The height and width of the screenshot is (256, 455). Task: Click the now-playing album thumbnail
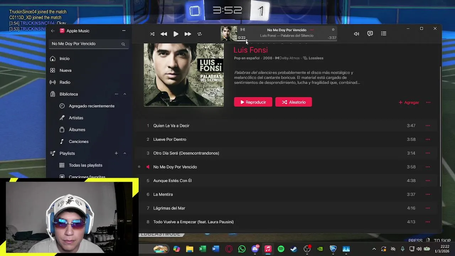[x=229, y=33]
